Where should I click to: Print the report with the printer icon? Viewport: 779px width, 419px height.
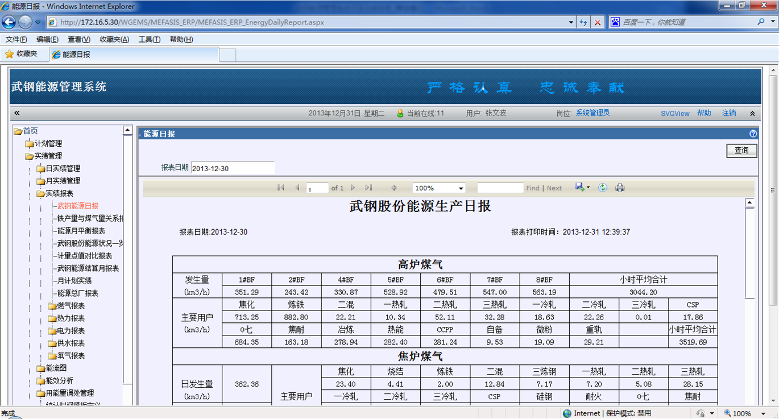point(620,188)
